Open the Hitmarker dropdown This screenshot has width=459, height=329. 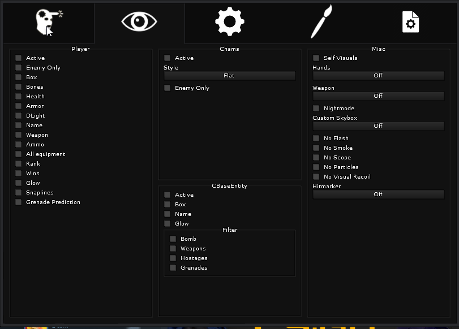pos(379,194)
